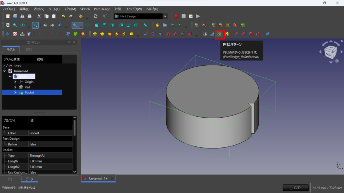Click the Groove tool icon
The height and width of the screenshot is (193, 344).
(x=161, y=34)
